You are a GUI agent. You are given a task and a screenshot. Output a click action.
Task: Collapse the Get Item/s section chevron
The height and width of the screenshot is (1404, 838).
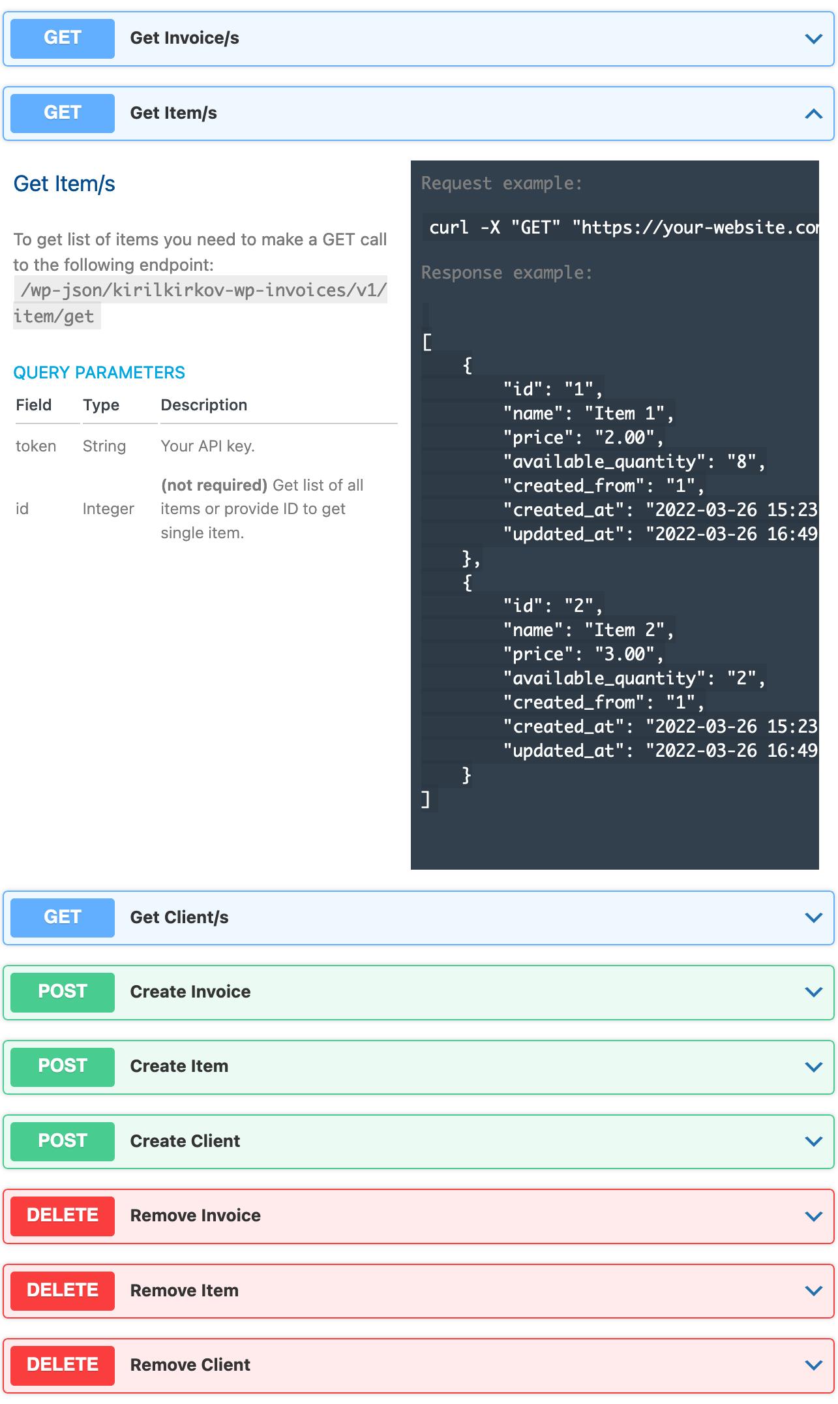813,114
